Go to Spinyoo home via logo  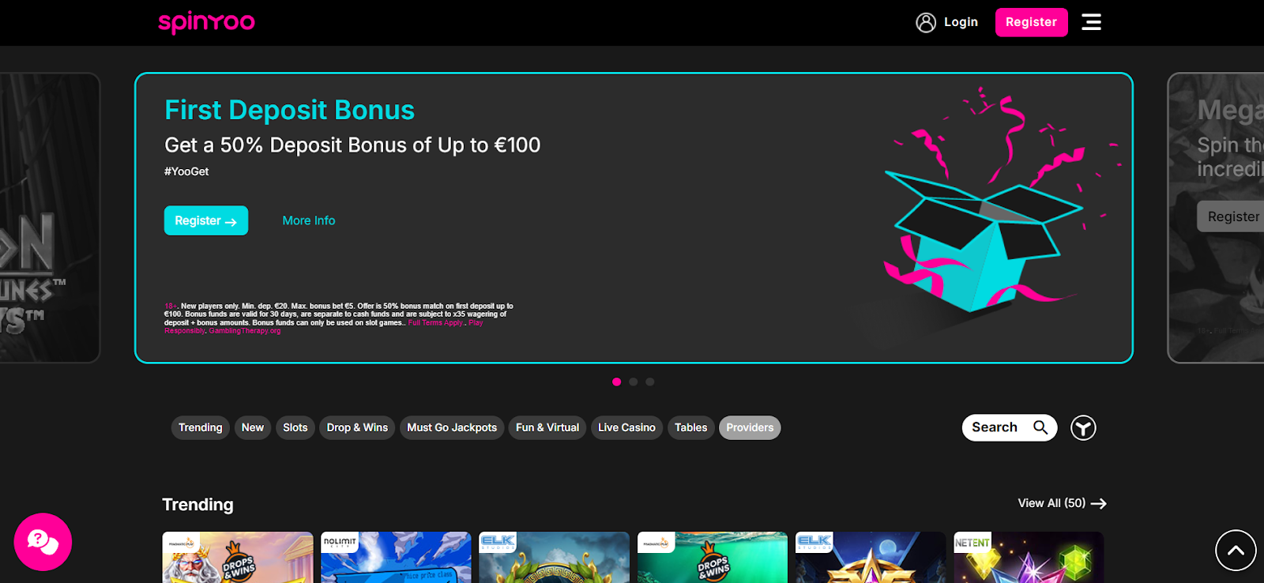pyautogui.click(x=206, y=23)
